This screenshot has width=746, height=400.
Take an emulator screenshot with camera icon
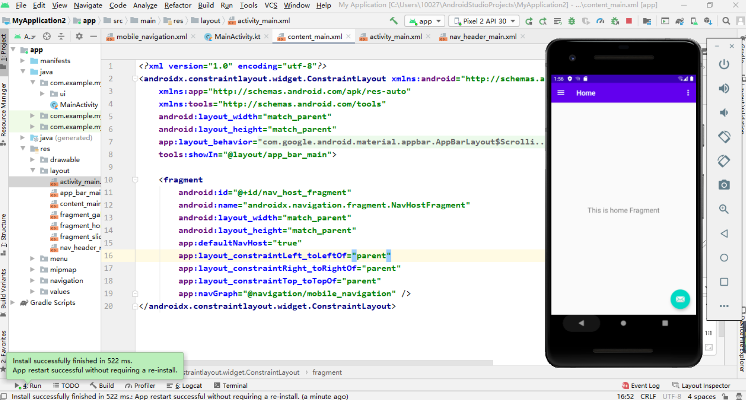point(724,185)
